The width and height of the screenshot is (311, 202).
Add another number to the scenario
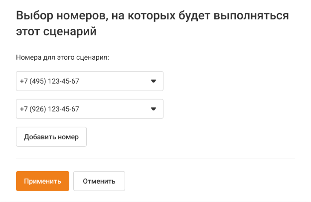[x=51, y=137]
